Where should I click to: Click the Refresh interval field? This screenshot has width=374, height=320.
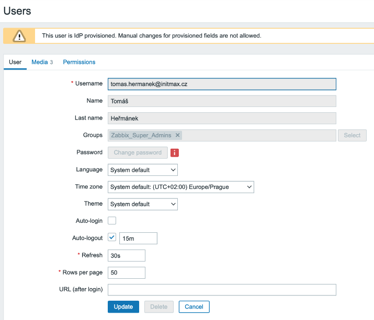coord(126,255)
